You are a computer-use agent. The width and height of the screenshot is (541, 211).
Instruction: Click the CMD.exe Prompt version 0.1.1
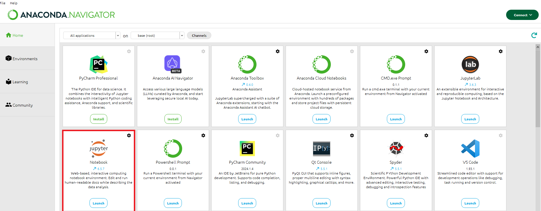coord(396,85)
